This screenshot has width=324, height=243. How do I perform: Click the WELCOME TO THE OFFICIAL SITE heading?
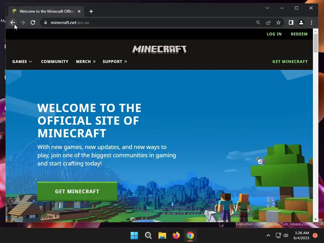point(89,120)
